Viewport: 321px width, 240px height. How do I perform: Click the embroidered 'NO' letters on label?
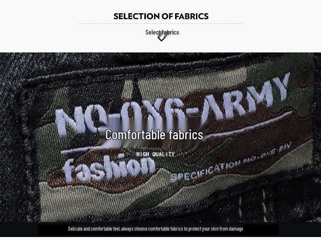[x=76, y=121]
